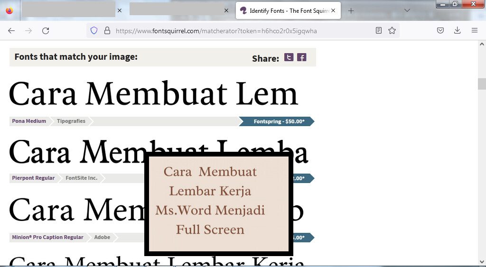
Task: Click the Fontspring - $50.00 button
Action: [277, 121]
